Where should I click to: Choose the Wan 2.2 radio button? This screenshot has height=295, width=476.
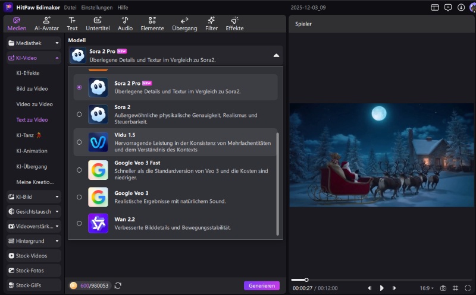point(79,223)
